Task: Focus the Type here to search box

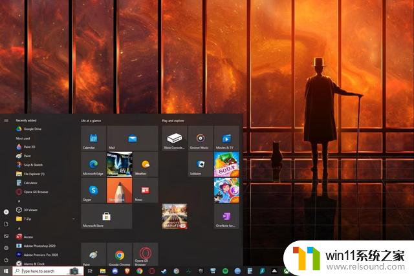Action: click(48, 271)
